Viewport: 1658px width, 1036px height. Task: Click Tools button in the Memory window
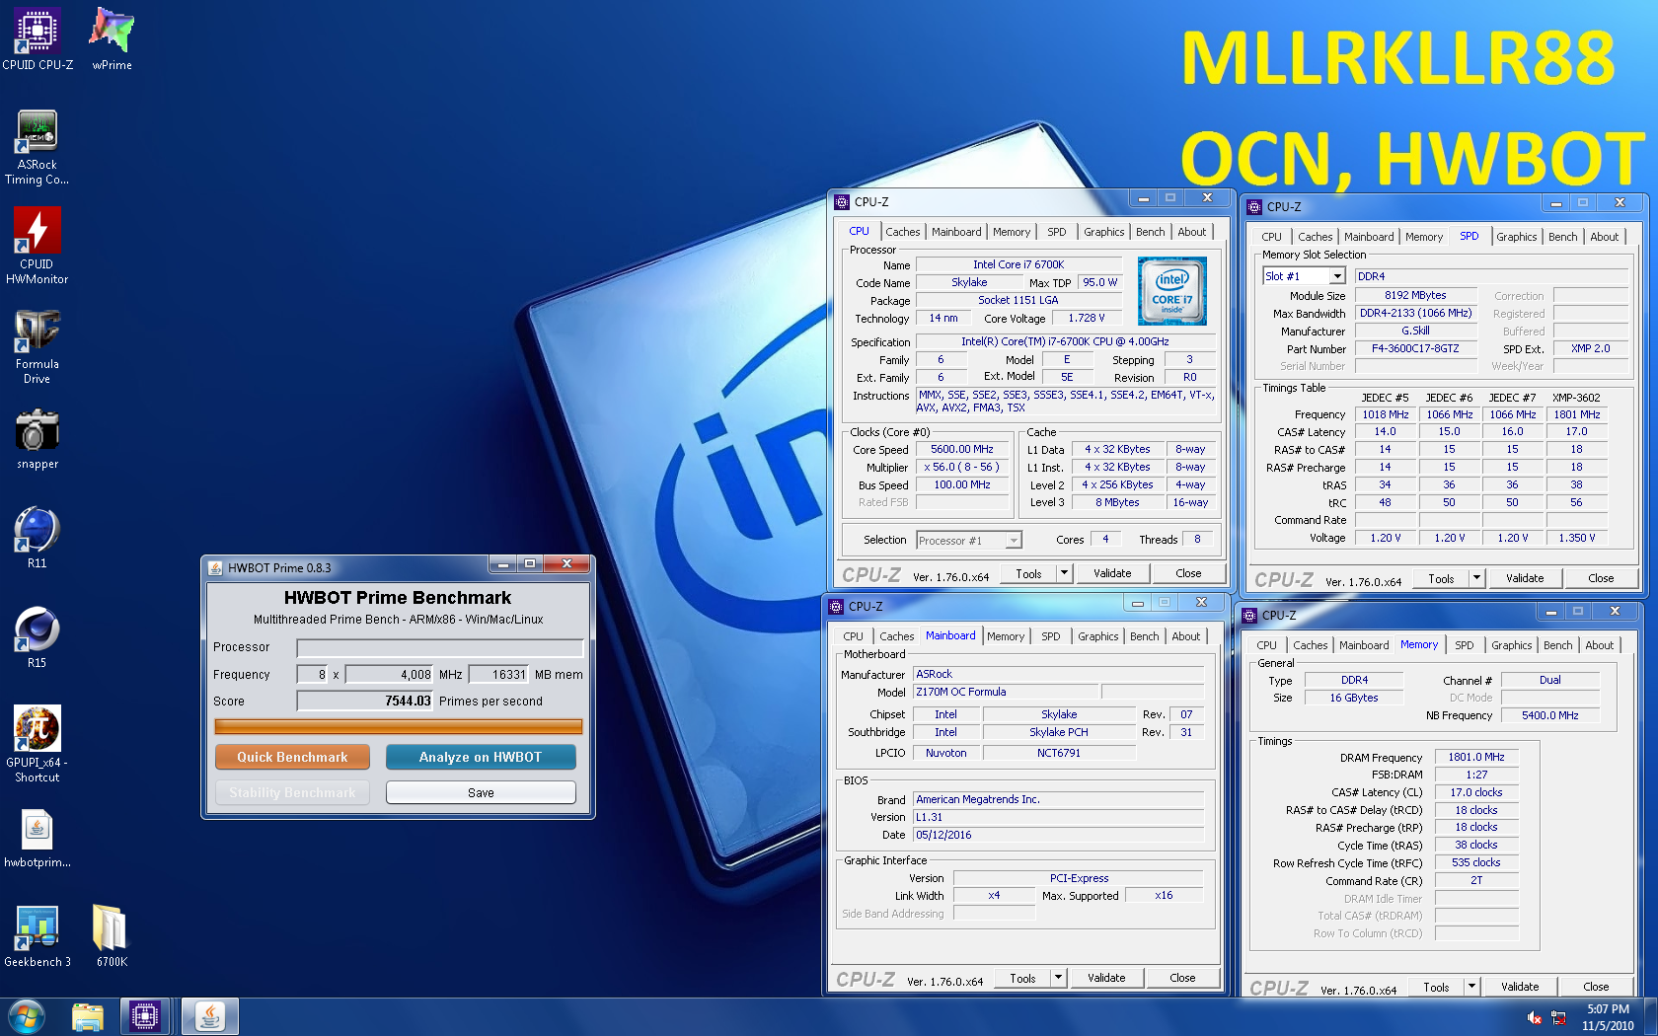tap(1436, 987)
